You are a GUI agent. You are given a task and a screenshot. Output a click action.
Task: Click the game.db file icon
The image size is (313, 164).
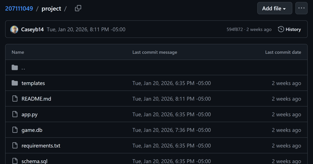coord(15,130)
